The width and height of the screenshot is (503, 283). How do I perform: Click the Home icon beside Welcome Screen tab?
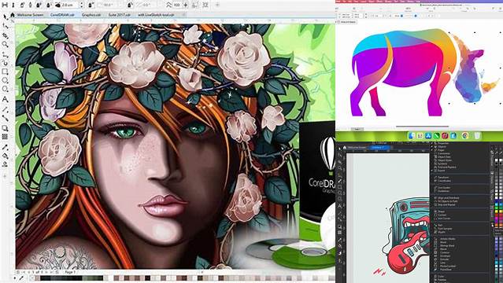pos(13,15)
